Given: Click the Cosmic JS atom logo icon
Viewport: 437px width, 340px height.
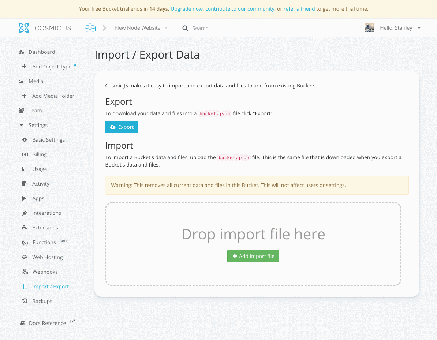Looking at the screenshot, I should (24, 28).
